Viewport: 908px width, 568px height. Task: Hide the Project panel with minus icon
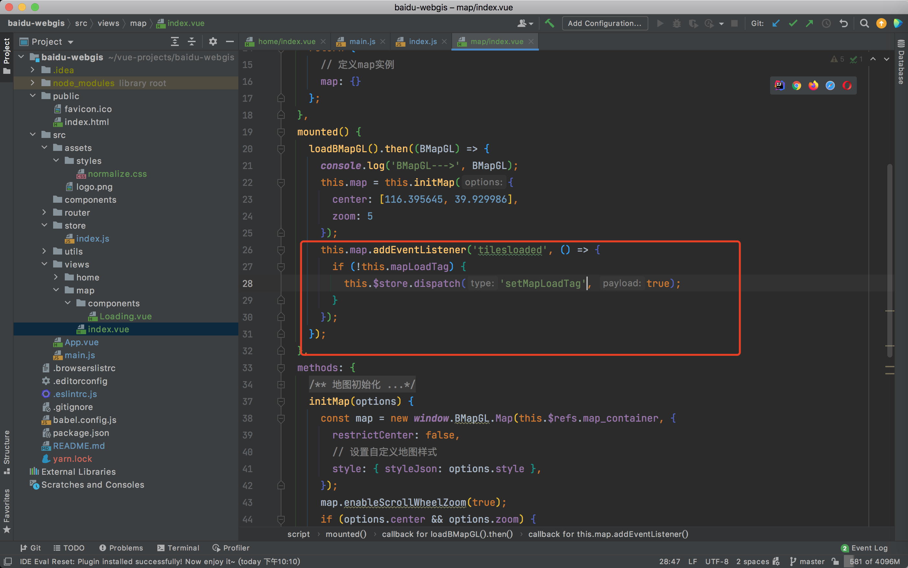tap(230, 41)
